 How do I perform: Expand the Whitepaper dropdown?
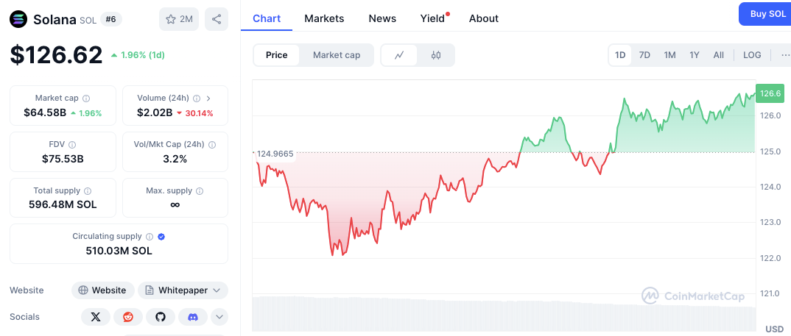[x=183, y=290]
